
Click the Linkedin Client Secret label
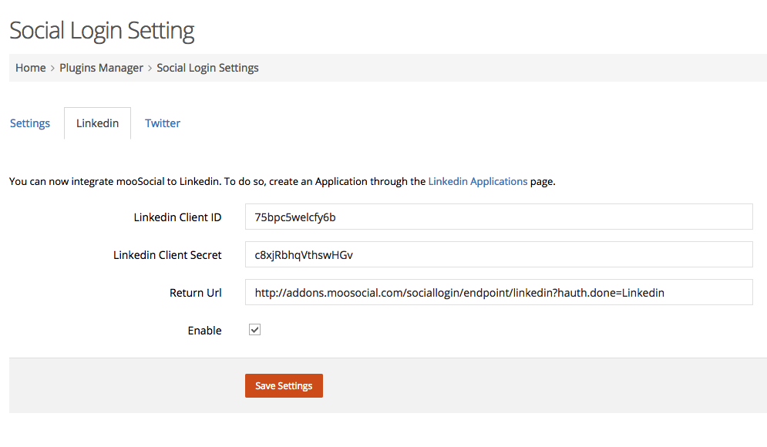click(x=167, y=255)
